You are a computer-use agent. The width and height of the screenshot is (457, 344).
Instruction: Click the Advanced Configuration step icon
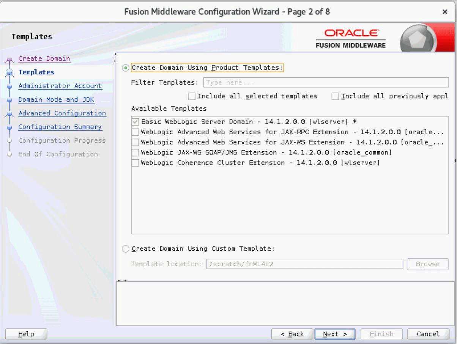click(x=9, y=114)
